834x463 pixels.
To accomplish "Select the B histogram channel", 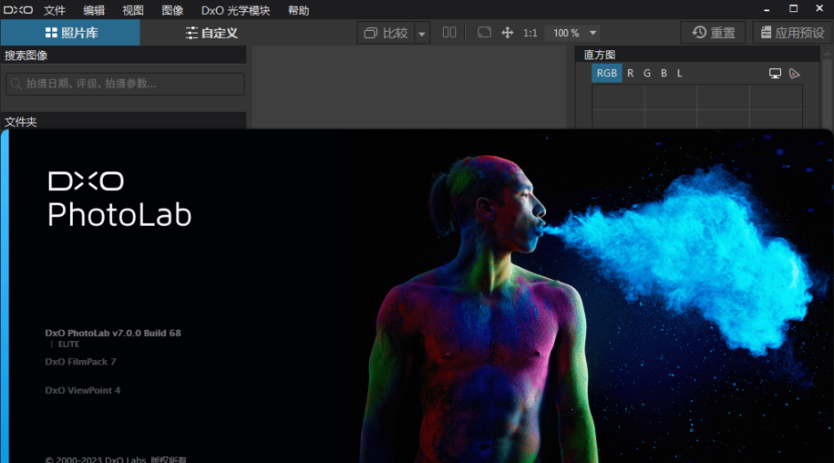I will pos(664,73).
